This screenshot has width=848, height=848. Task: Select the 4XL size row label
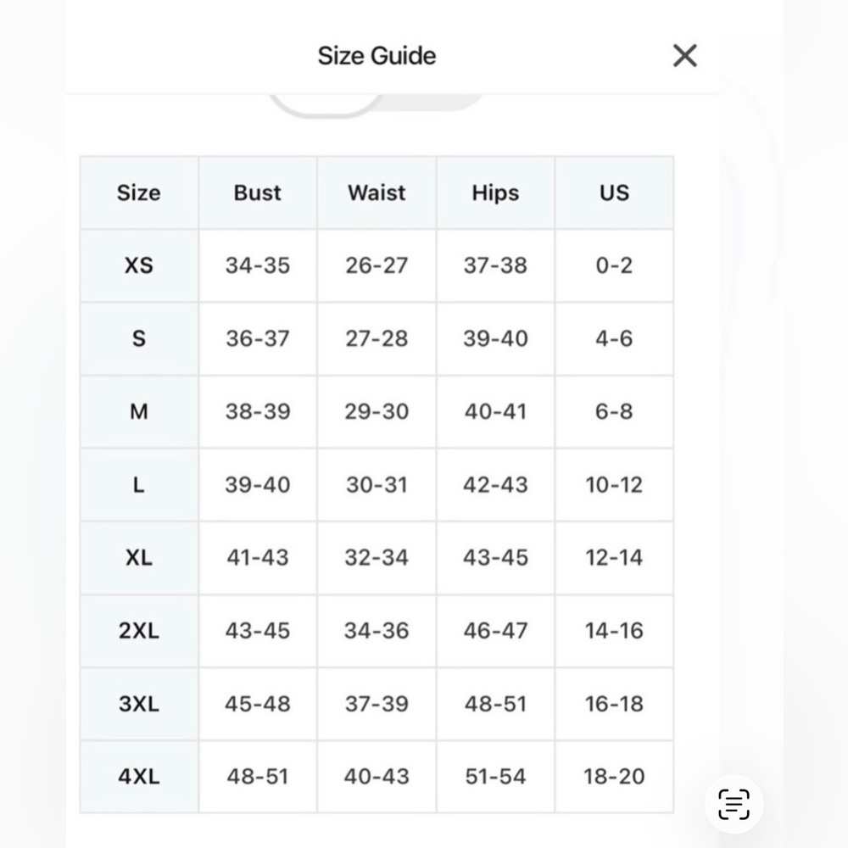pos(139,777)
